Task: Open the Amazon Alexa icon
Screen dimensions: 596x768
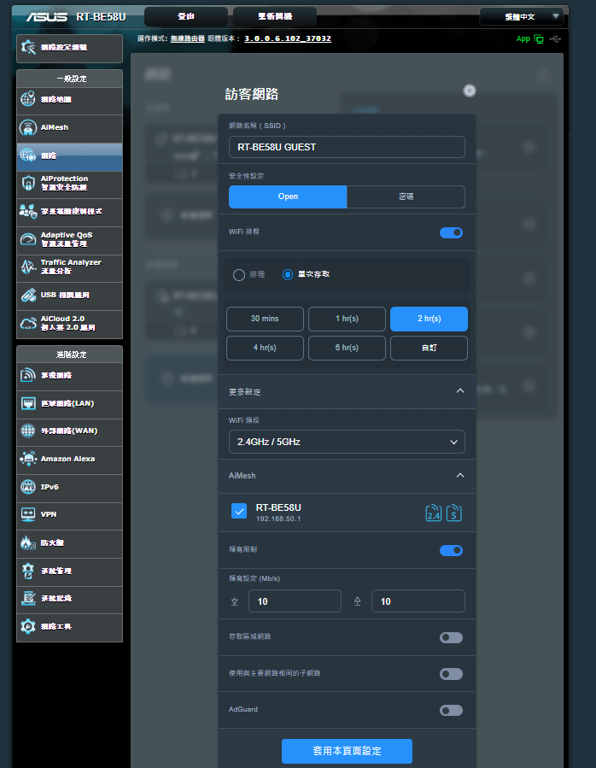Action: tap(28, 459)
